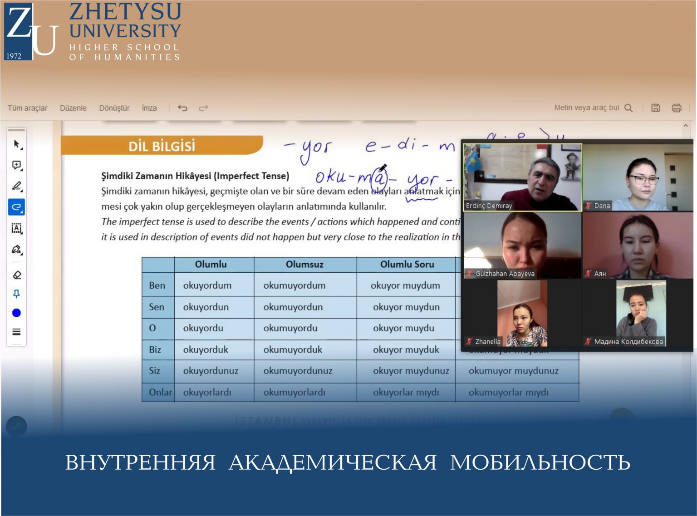Select Erdinç Demiray's video thumbnail
The width and height of the screenshot is (697, 516).
522,177
